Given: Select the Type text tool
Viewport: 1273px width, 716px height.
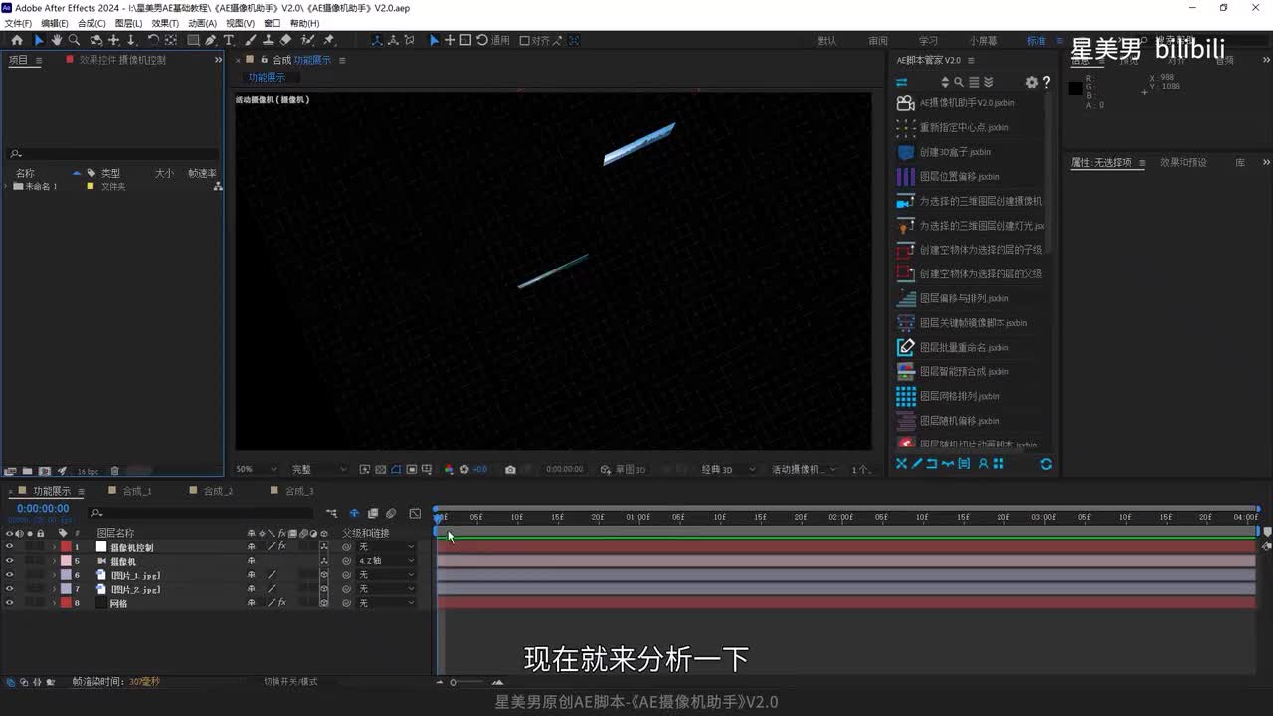Looking at the screenshot, I should coord(229,40).
